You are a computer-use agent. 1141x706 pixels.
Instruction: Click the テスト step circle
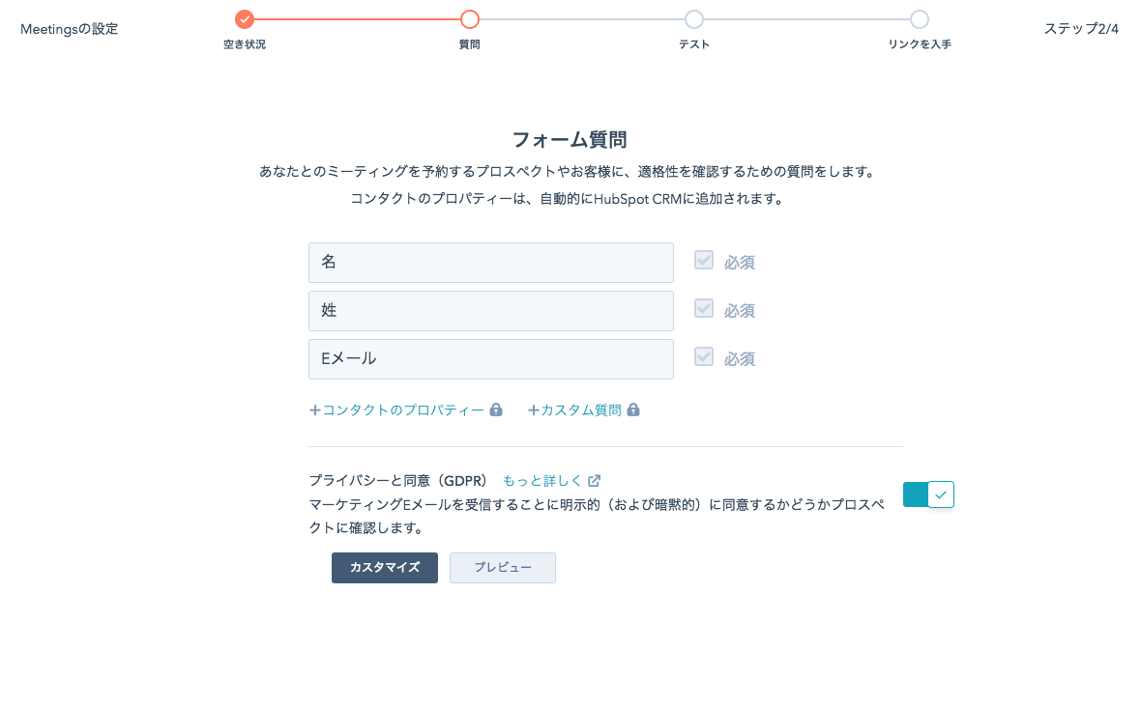[x=694, y=19]
